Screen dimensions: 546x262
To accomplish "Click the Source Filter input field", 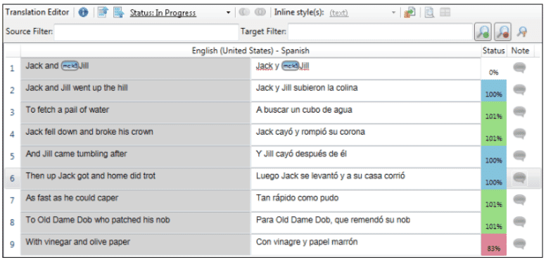I will 146,32.
